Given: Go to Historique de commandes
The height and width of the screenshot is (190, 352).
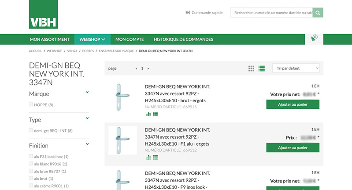Looking at the screenshot, I should pyautogui.click(x=183, y=39).
